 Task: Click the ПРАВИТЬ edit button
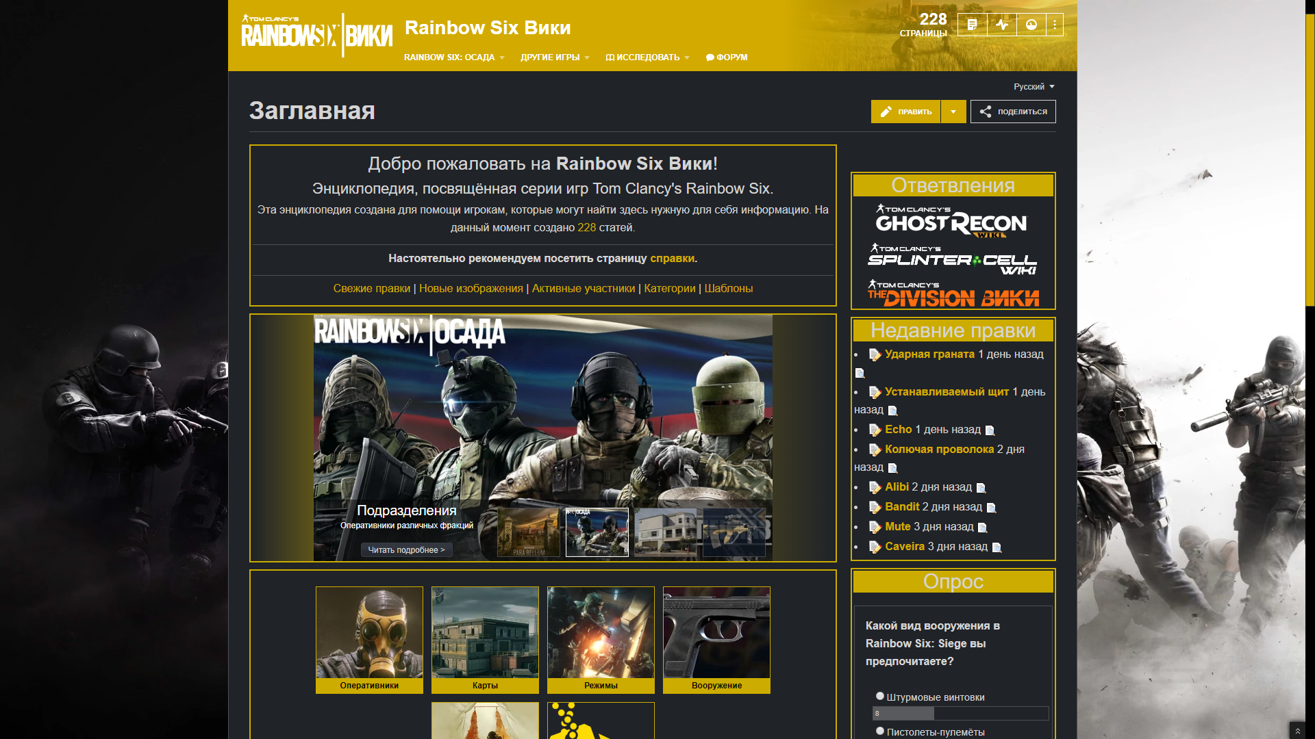(906, 112)
